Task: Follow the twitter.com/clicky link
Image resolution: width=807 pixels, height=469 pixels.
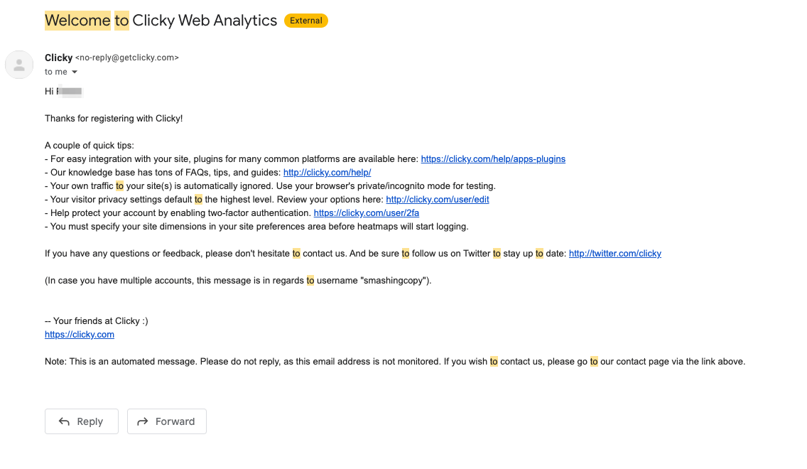Action: click(615, 254)
